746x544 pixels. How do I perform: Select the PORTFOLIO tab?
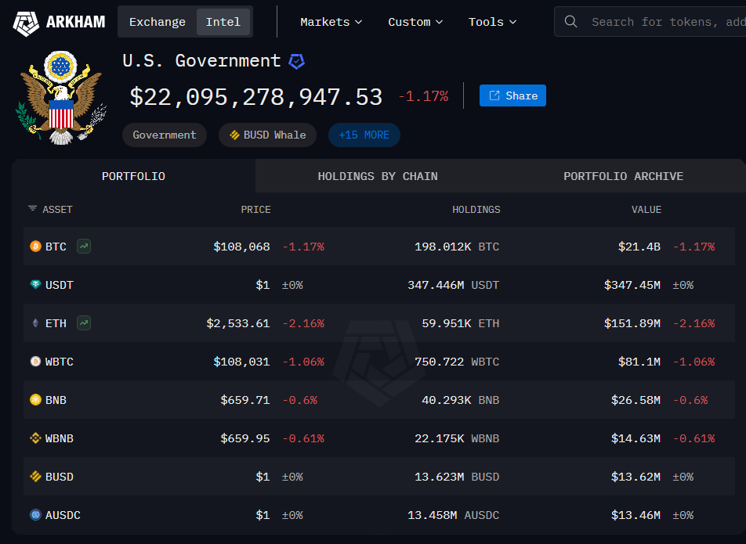(x=134, y=176)
